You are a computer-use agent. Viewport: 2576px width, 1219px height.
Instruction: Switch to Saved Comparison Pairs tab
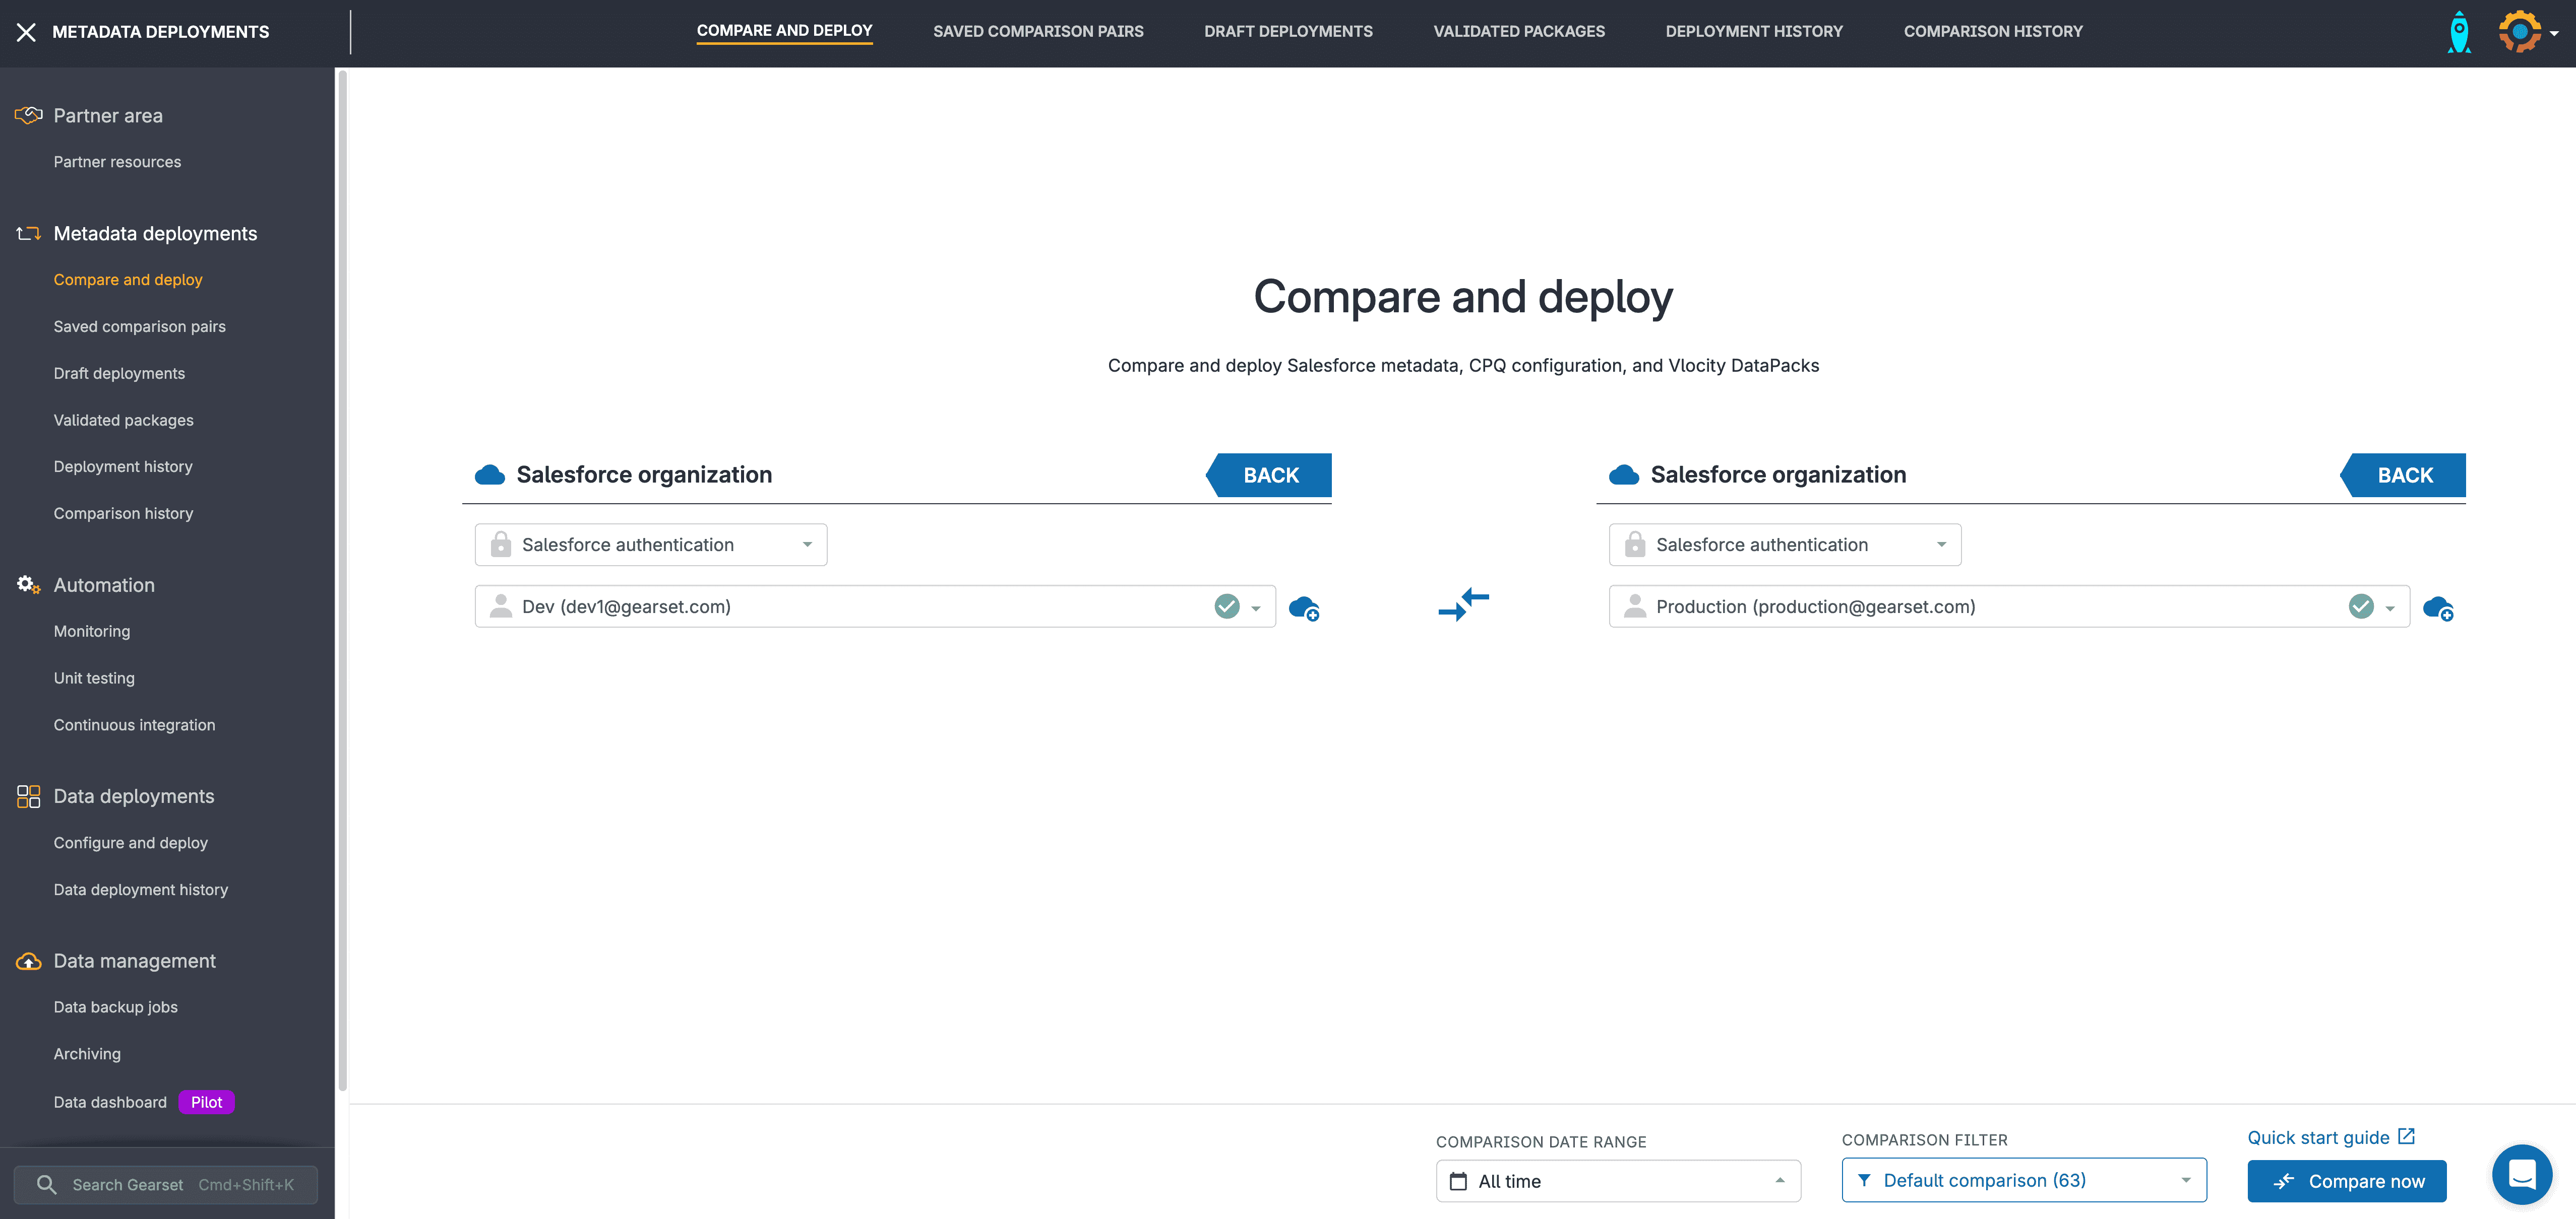pyautogui.click(x=1037, y=31)
